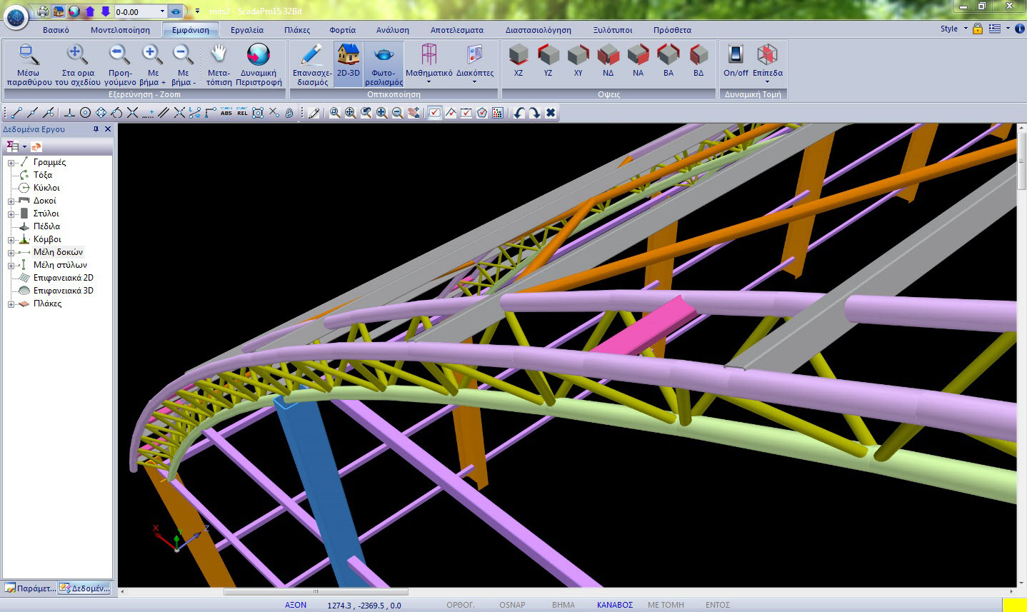Click the Redraw pencil (Επανασχεδιασμός) icon

coord(312,64)
